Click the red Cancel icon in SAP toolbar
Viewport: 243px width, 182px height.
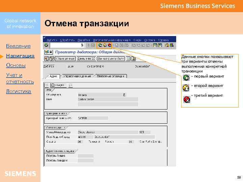pos(109,45)
